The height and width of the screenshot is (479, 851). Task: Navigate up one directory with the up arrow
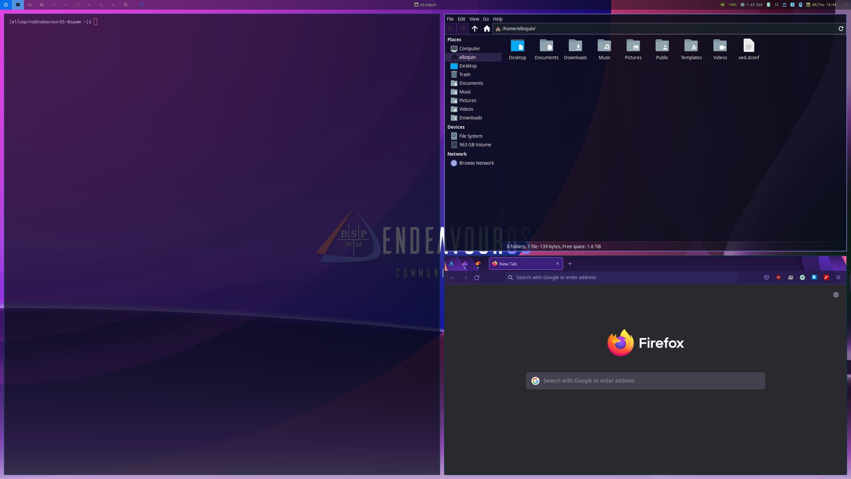pos(474,28)
